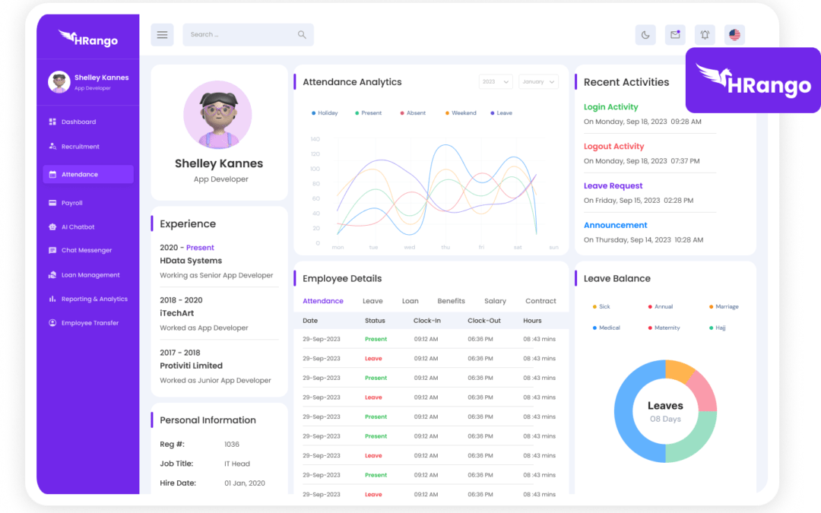
Task: Switch to the Leave tab
Action: click(x=372, y=301)
